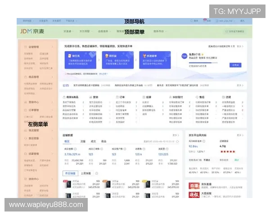Click the 做任务 blue card
270x216 pixels.
point(81,60)
